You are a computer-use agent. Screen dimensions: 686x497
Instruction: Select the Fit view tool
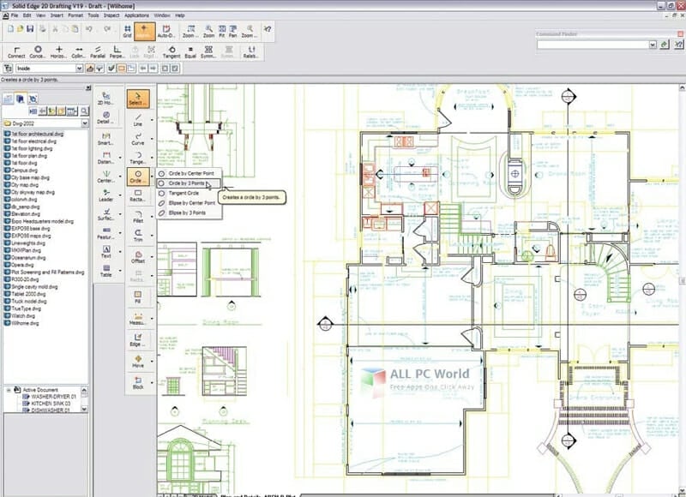coord(222,32)
